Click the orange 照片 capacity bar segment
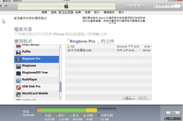This screenshot has width=183, height=121. tap(39, 110)
